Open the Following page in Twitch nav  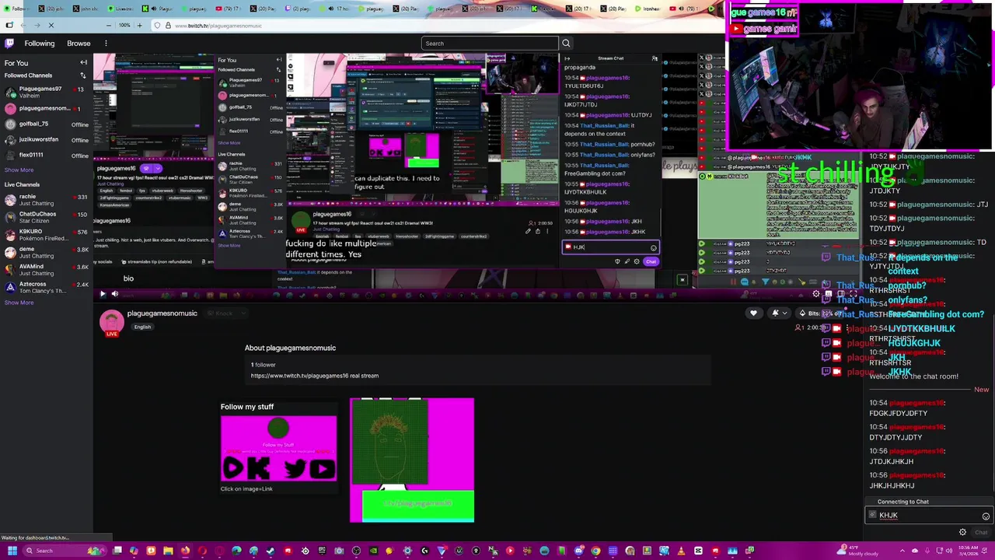click(40, 44)
